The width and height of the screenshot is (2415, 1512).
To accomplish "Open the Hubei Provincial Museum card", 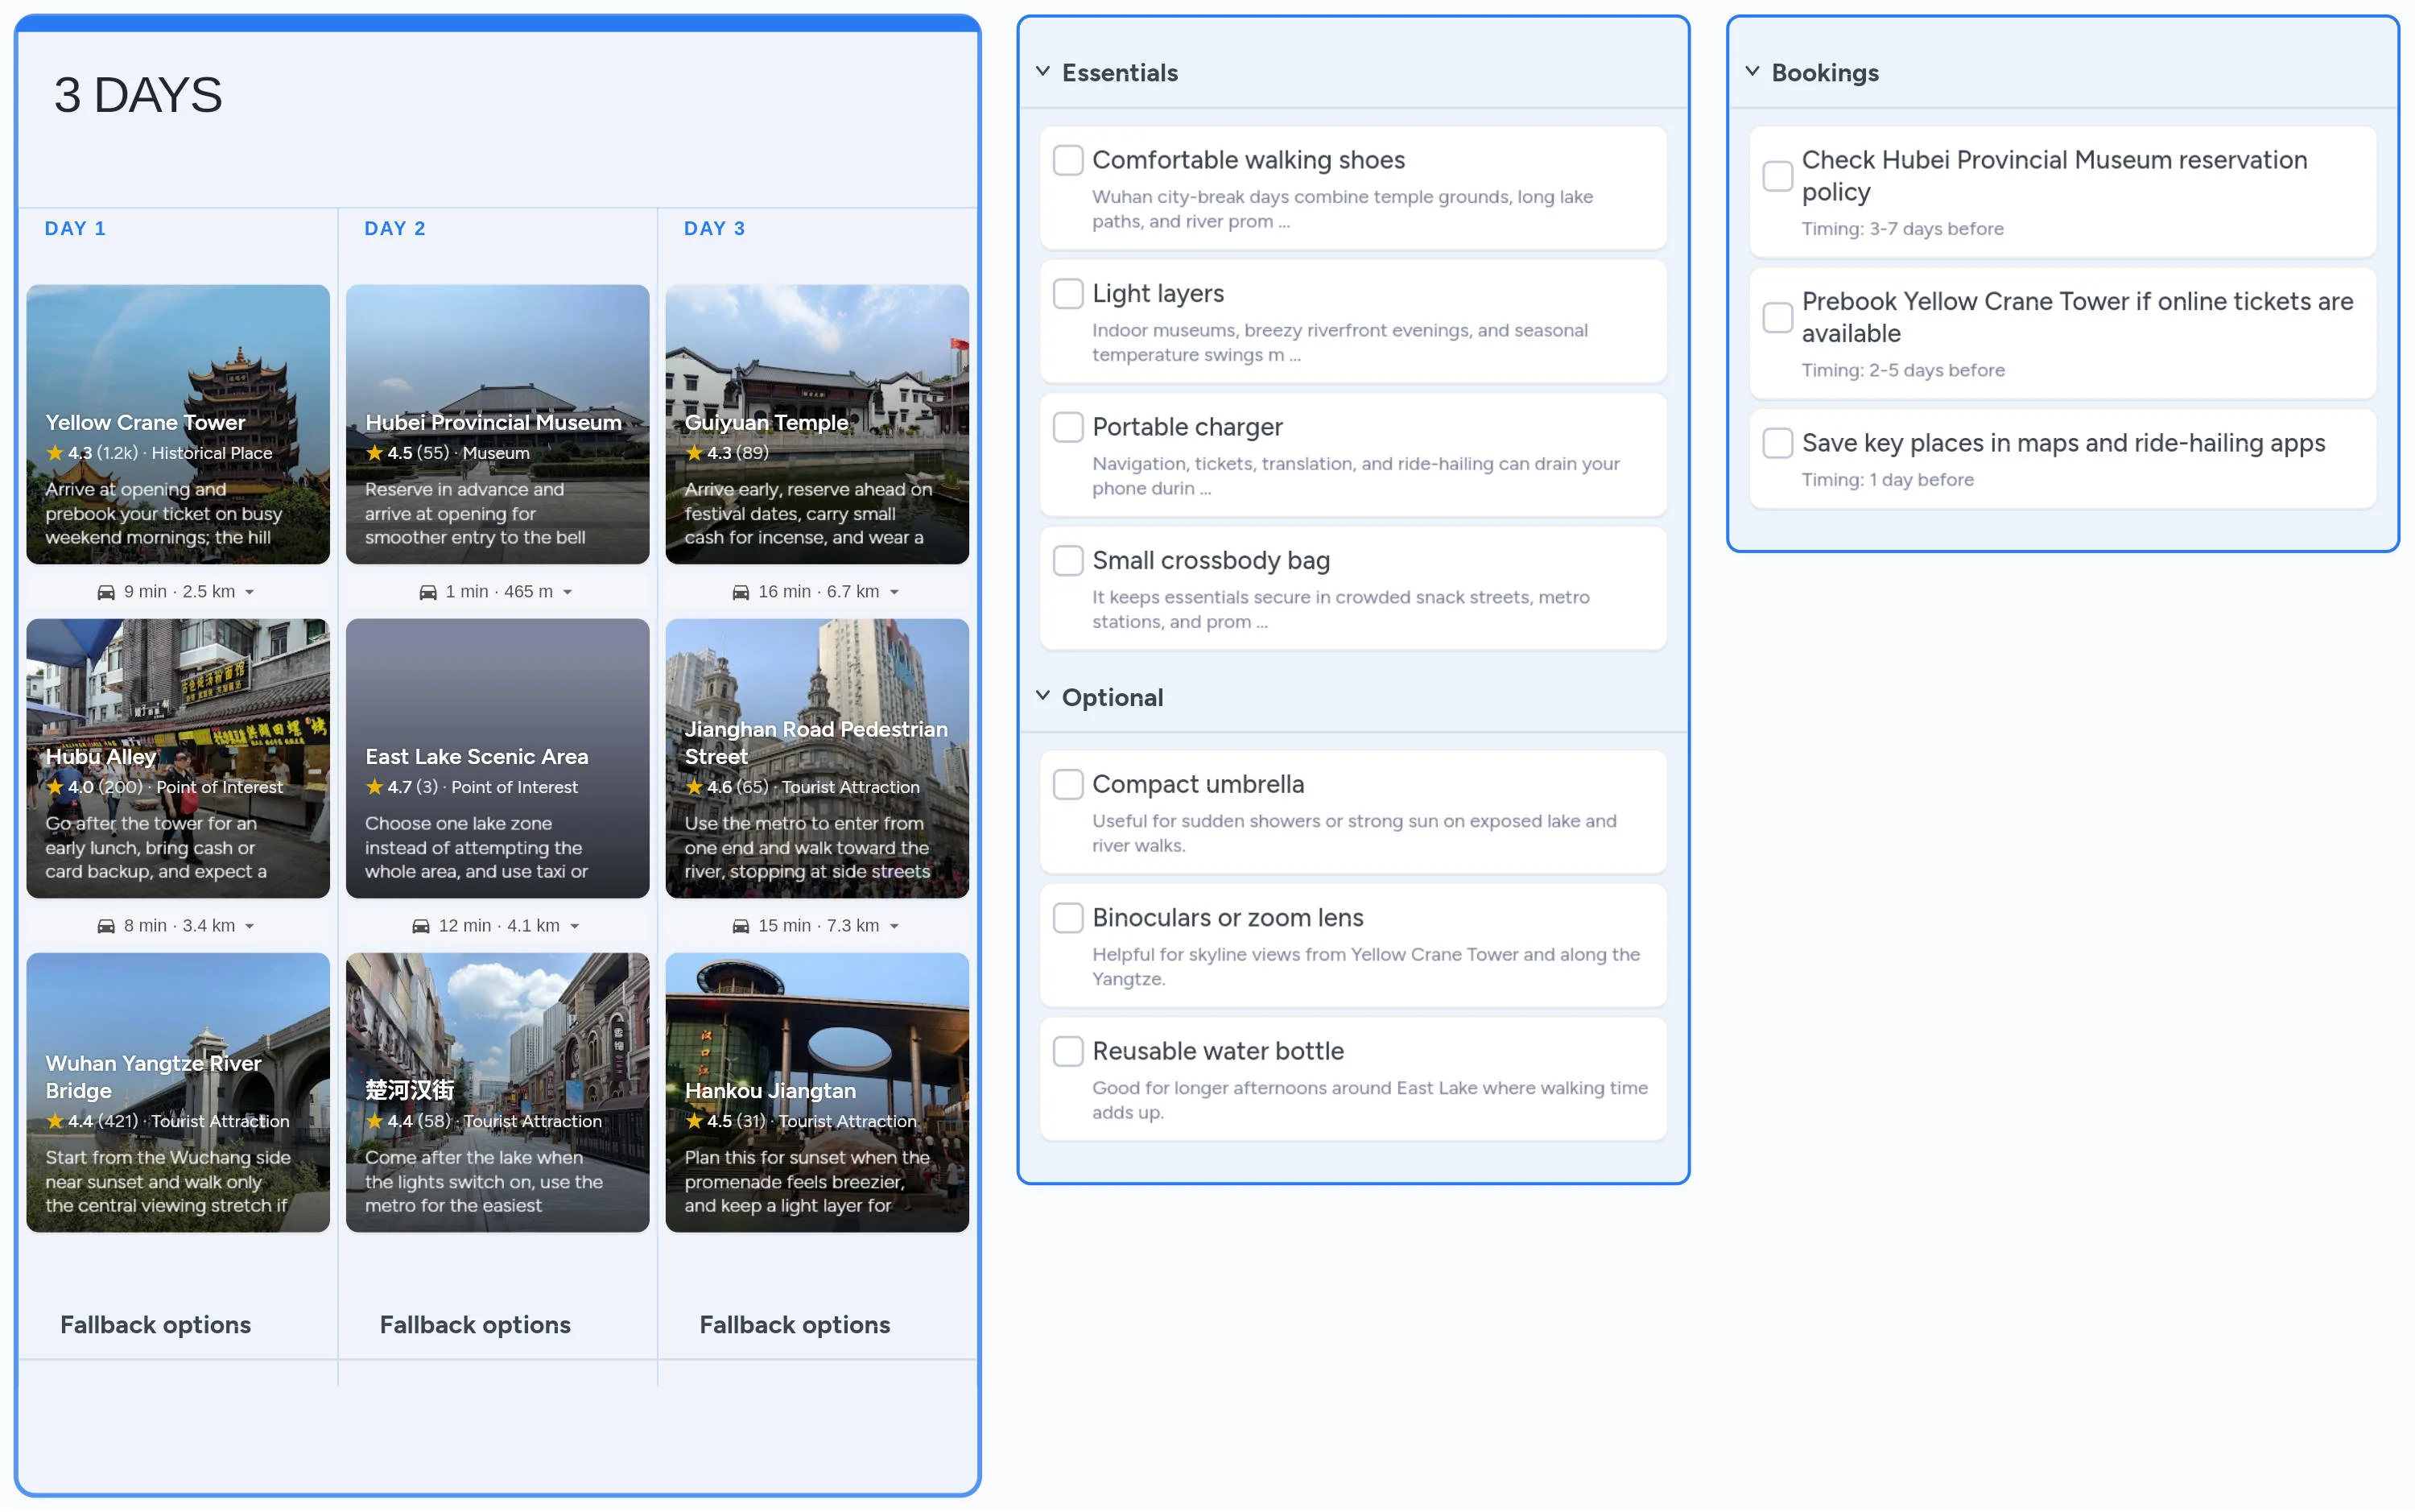I will click(497, 424).
